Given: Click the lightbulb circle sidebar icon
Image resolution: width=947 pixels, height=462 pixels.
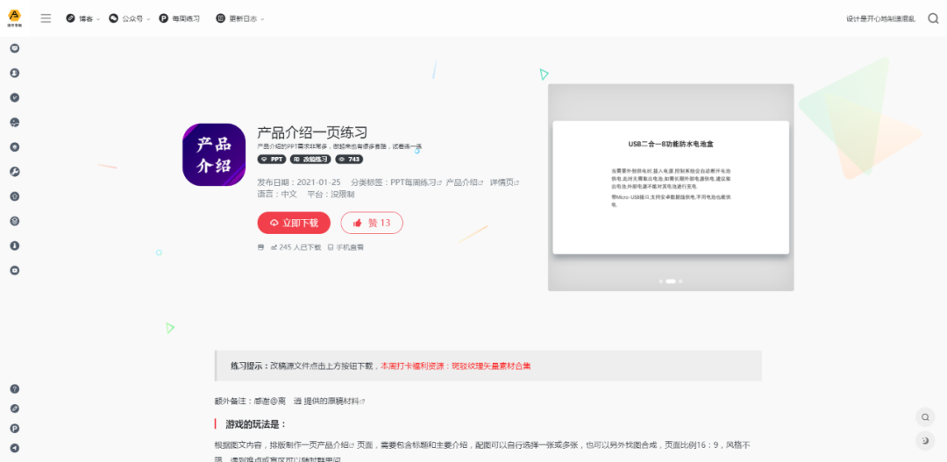Looking at the screenshot, I should coord(15,146).
